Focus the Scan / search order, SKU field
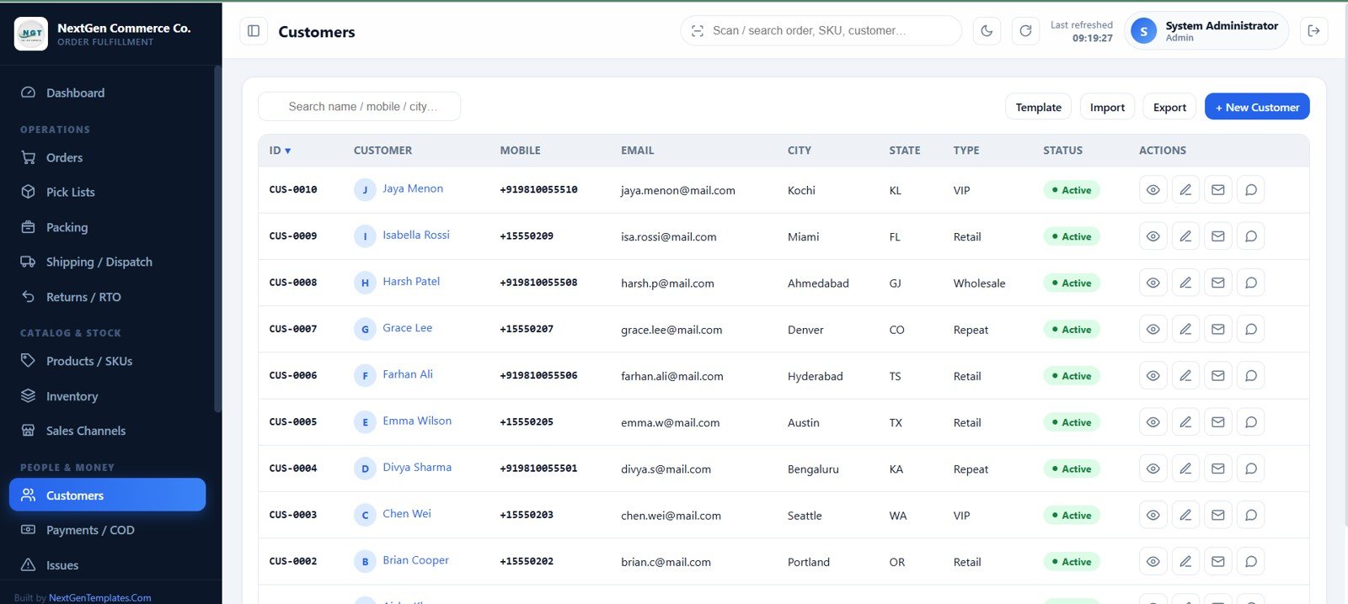The width and height of the screenshot is (1348, 604). [x=821, y=30]
